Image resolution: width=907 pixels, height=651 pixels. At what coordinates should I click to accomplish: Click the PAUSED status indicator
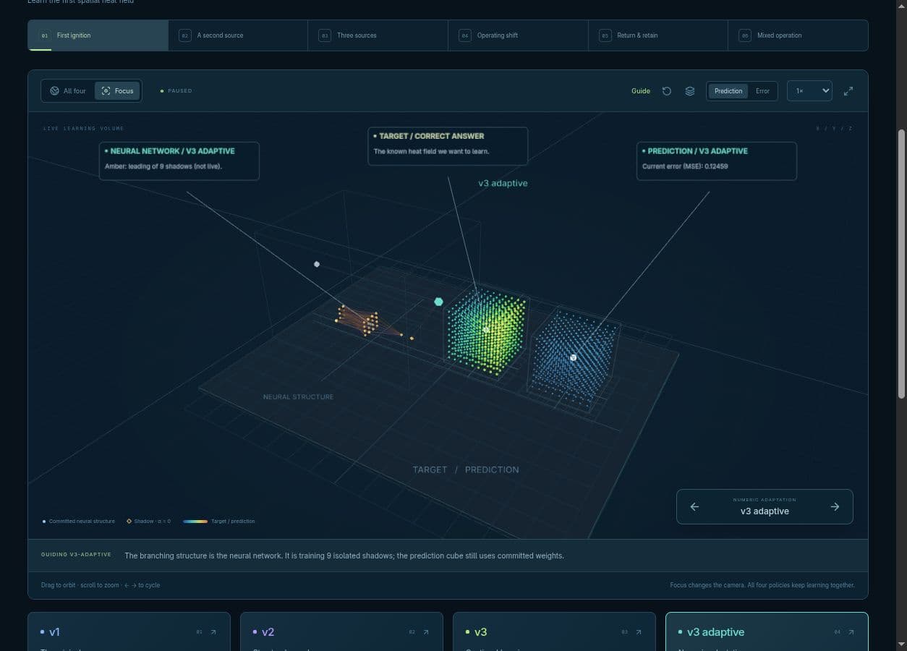[x=176, y=91]
